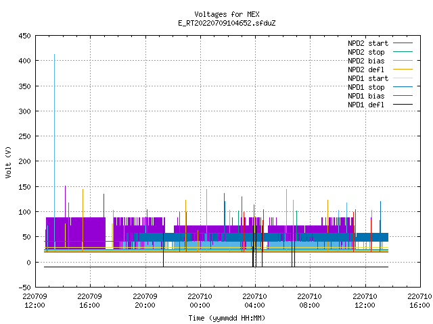Click the 'NPD2 stop' legend label

pyautogui.click(x=366, y=52)
